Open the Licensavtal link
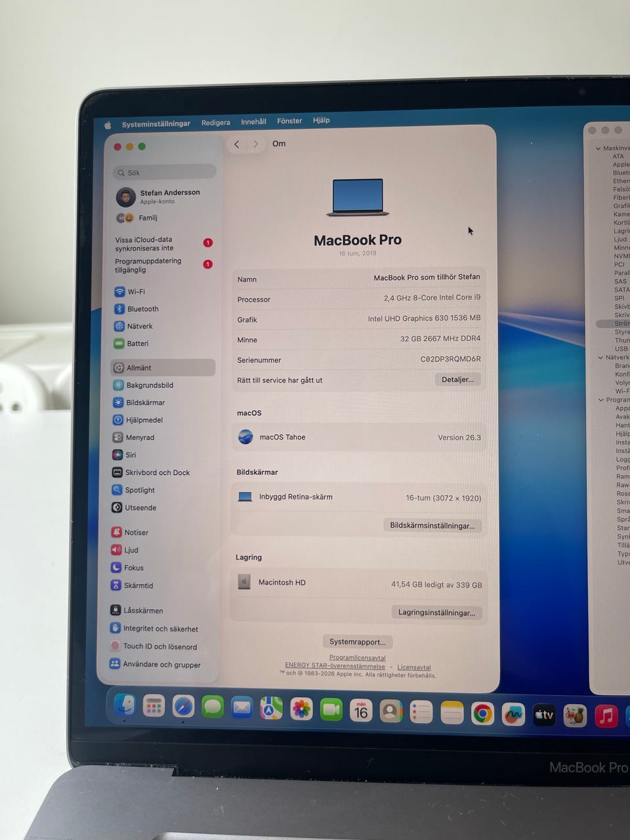 [414, 667]
